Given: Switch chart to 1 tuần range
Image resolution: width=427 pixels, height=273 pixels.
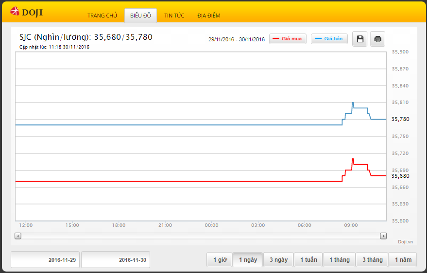Looking at the screenshot, I should click(308, 260).
